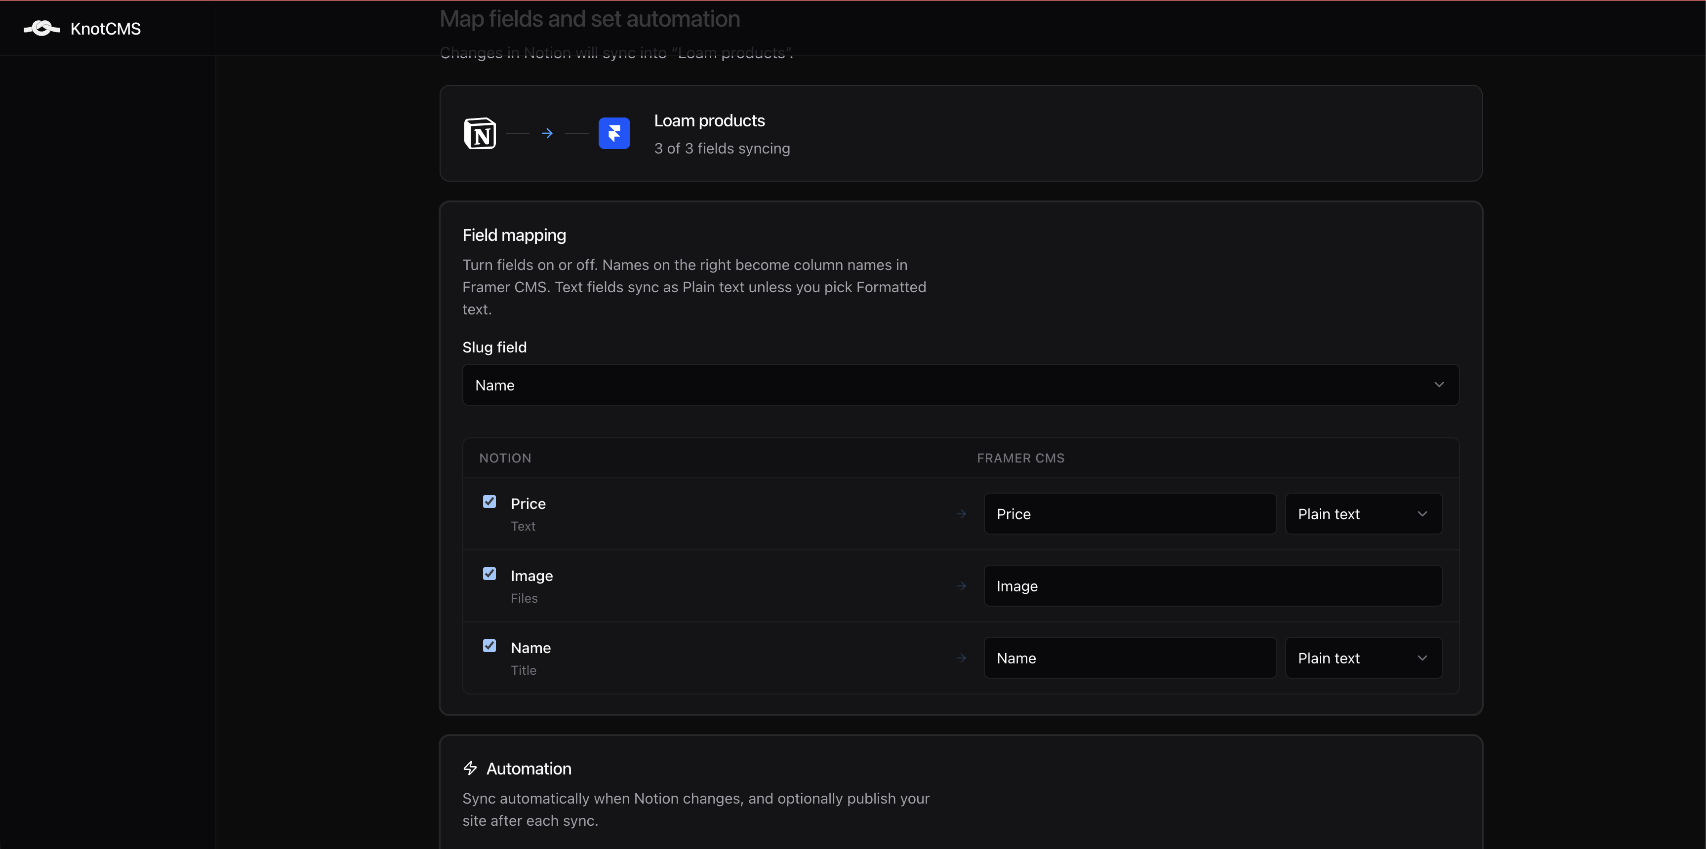Click the Automation section heading

528,769
